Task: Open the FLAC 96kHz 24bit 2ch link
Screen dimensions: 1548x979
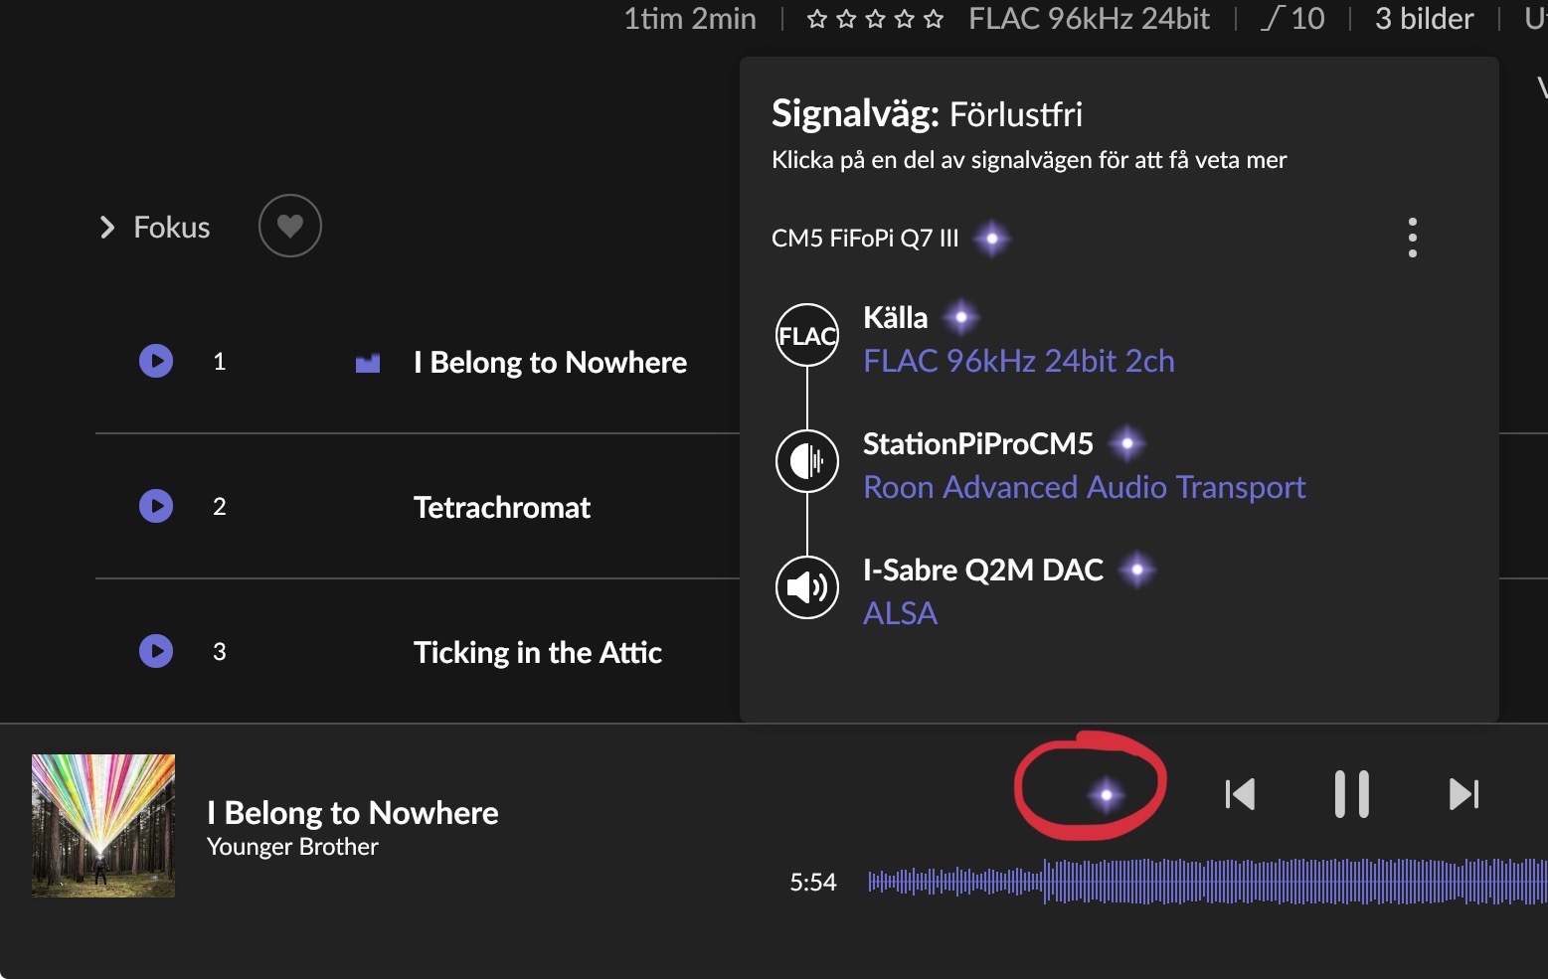Action: (1019, 361)
